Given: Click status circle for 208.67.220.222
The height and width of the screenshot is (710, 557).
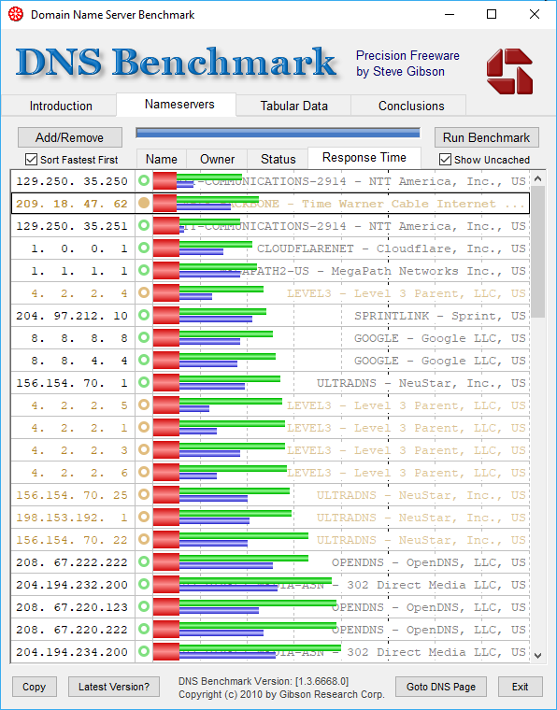Looking at the screenshot, I should pyautogui.click(x=144, y=629).
